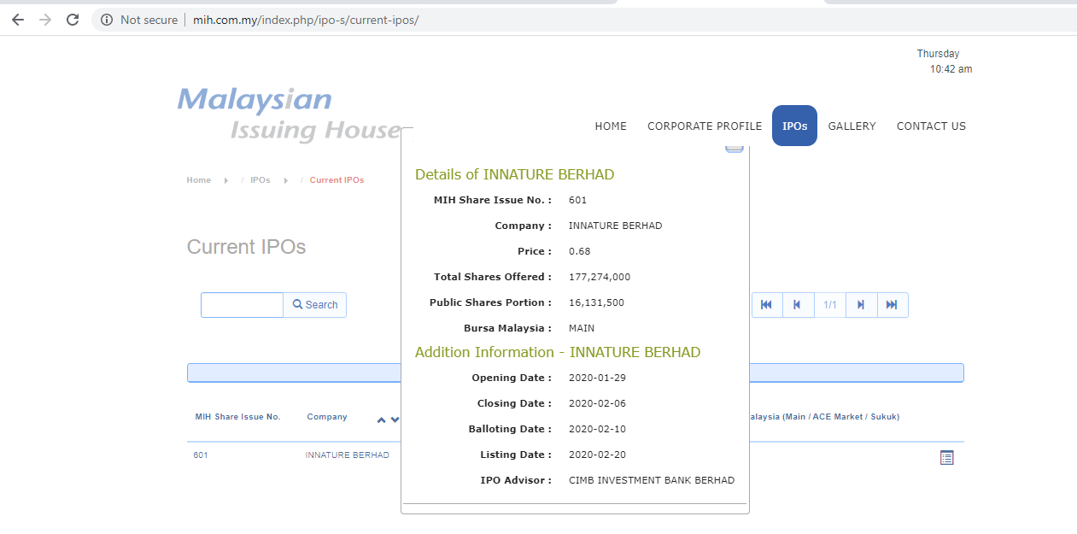Viewport: 1077px width, 534px height.
Task: Open the CORPORATE PROFILE menu
Action: [705, 126]
